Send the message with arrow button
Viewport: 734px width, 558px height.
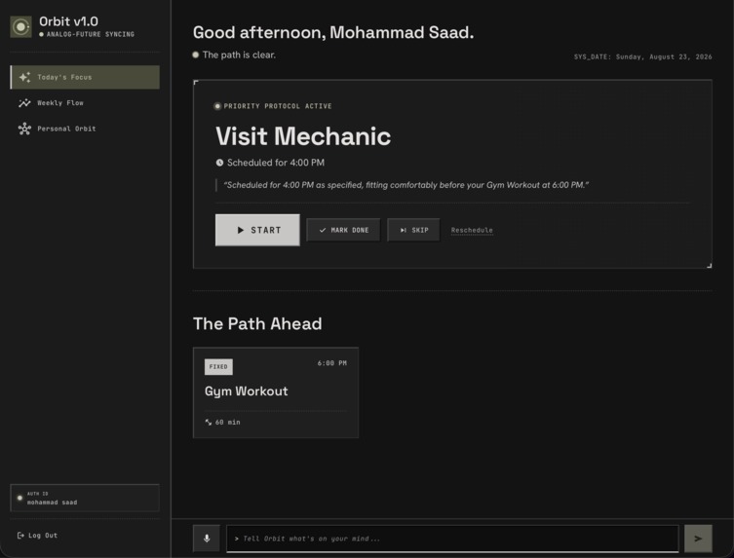[x=698, y=539]
